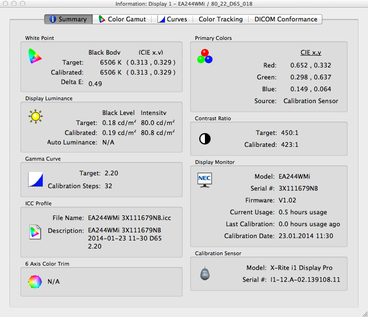This screenshot has width=368, height=317.
Task: Click the window title Information: Display 1
Action: click(x=184, y=4)
